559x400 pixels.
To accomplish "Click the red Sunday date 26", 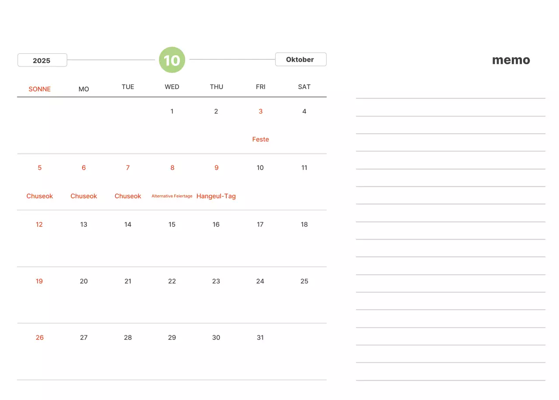I will tap(40, 338).
